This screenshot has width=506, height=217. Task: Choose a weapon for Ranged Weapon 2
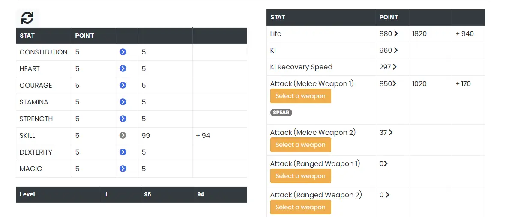coord(301,207)
